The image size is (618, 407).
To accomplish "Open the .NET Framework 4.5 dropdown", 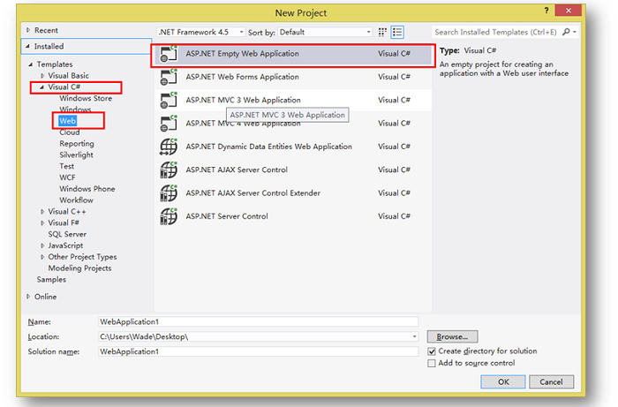I will (x=200, y=33).
